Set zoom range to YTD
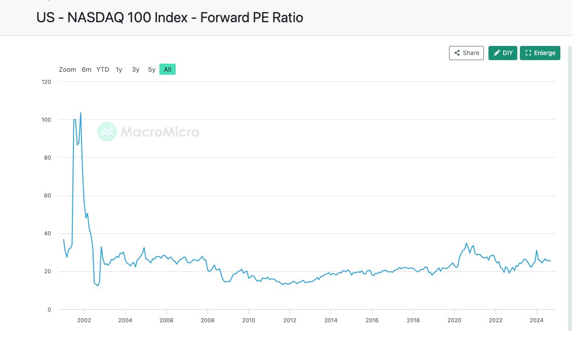 [x=103, y=70]
